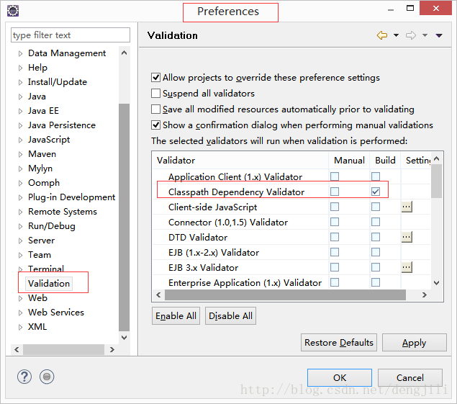Select the Enterprise Application (1.x) Validator row
Screen dimensions: 457x404
tap(291, 282)
